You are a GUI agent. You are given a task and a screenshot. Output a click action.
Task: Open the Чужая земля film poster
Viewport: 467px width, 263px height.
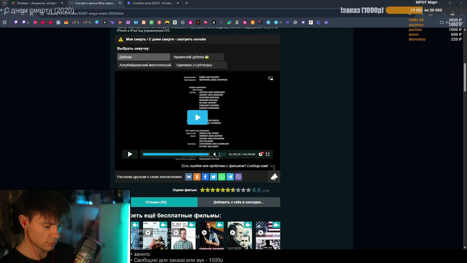(212, 235)
